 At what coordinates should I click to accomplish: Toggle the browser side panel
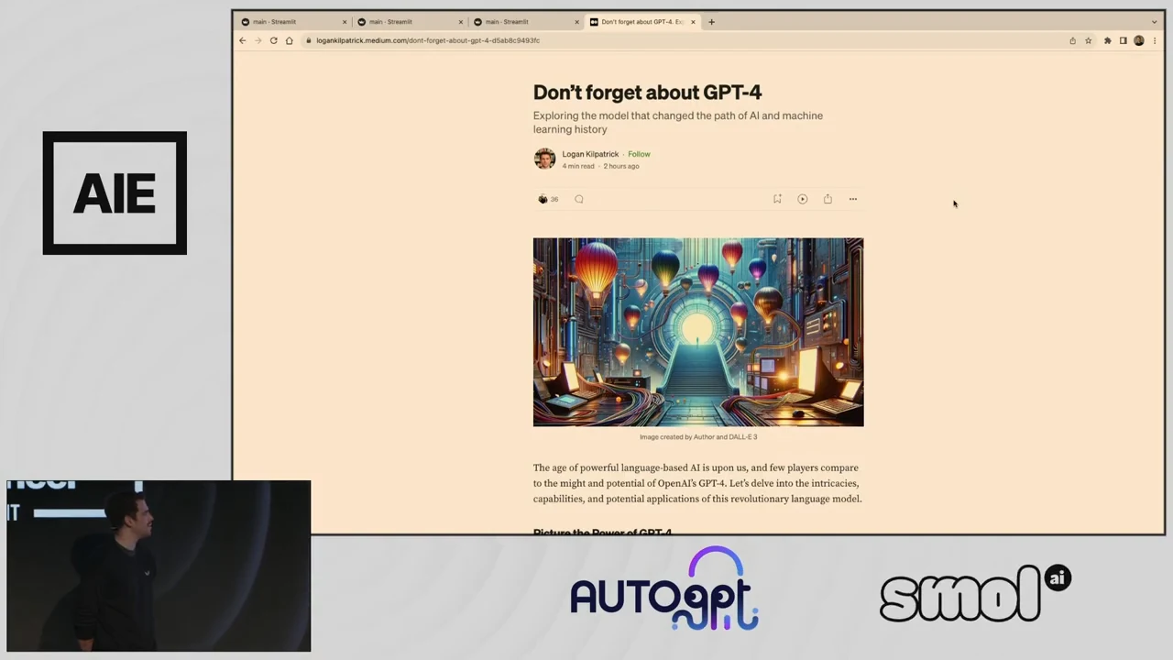click(1123, 40)
